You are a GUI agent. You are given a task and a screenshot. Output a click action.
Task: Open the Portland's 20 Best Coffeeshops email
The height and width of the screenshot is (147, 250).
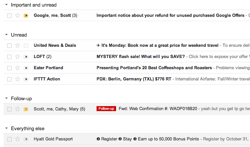(x=154, y=68)
